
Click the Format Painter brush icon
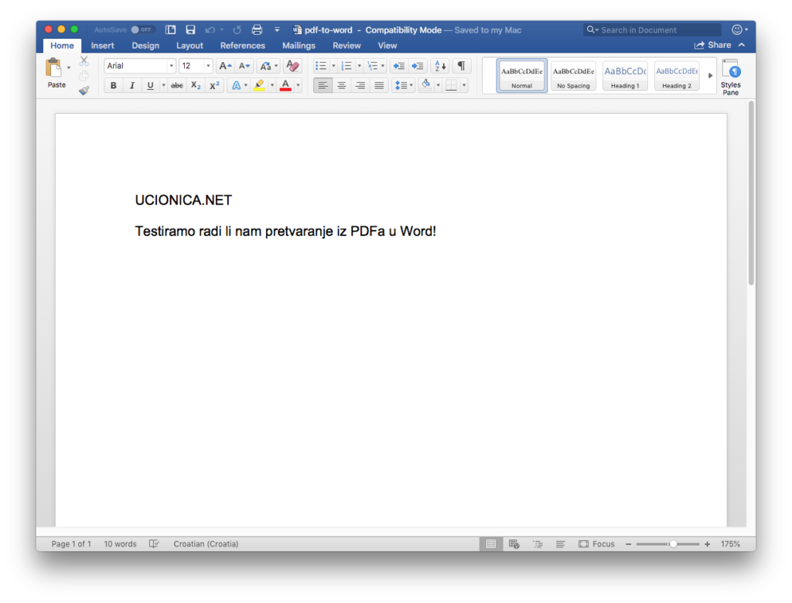[x=84, y=91]
